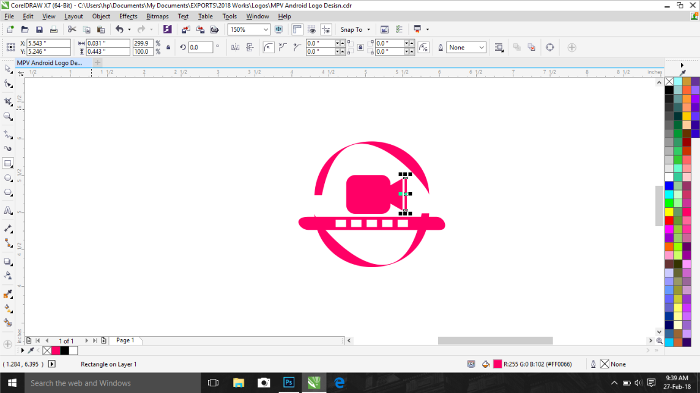Expand status bar coordinates arrow
This screenshot has width=700, height=393.
coord(52,364)
